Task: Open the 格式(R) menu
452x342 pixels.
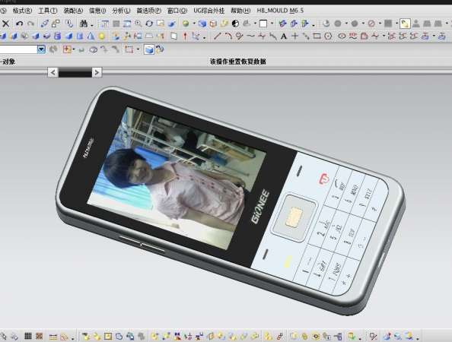Action: click(22, 11)
